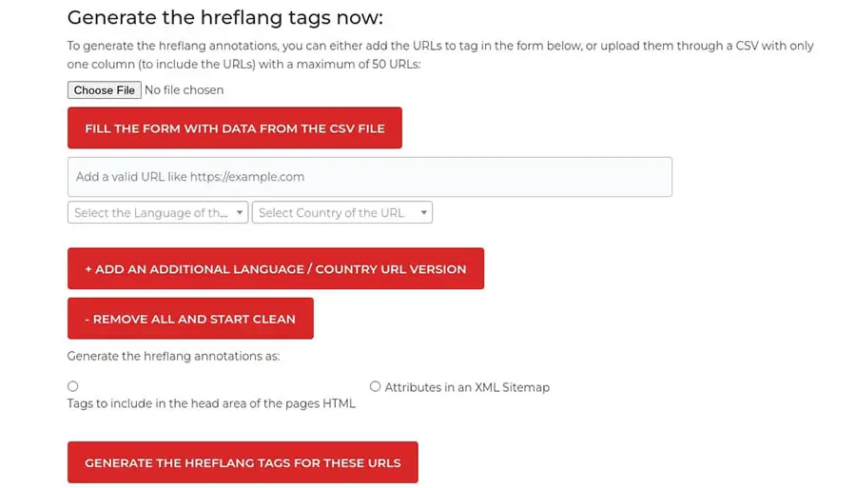
Task: Click the minus sign on the Remove button
Action: [x=88, y=319]
